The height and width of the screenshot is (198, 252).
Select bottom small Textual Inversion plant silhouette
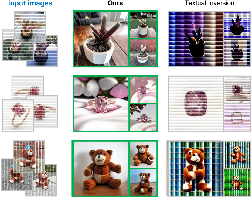coord(237,53)
